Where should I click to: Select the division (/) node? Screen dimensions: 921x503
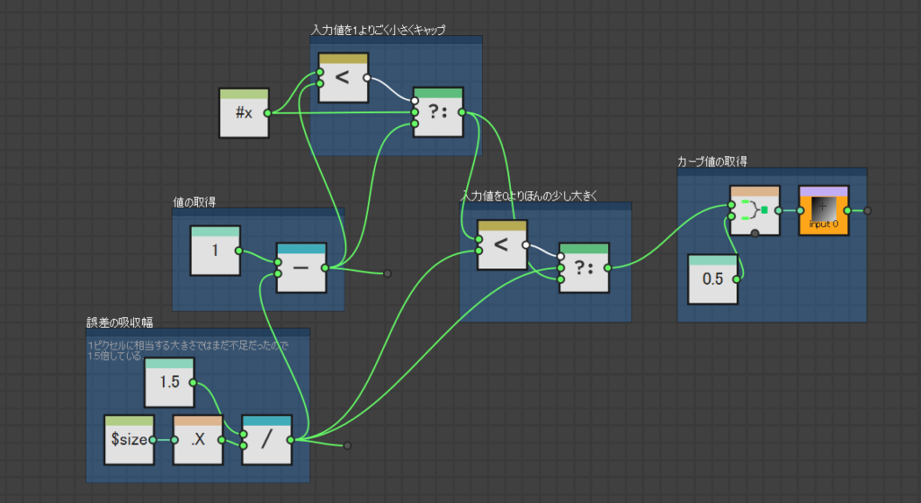[266, 441]
